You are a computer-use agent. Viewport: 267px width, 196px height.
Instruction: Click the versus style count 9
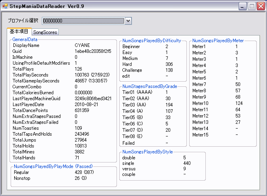pos(184,169)
